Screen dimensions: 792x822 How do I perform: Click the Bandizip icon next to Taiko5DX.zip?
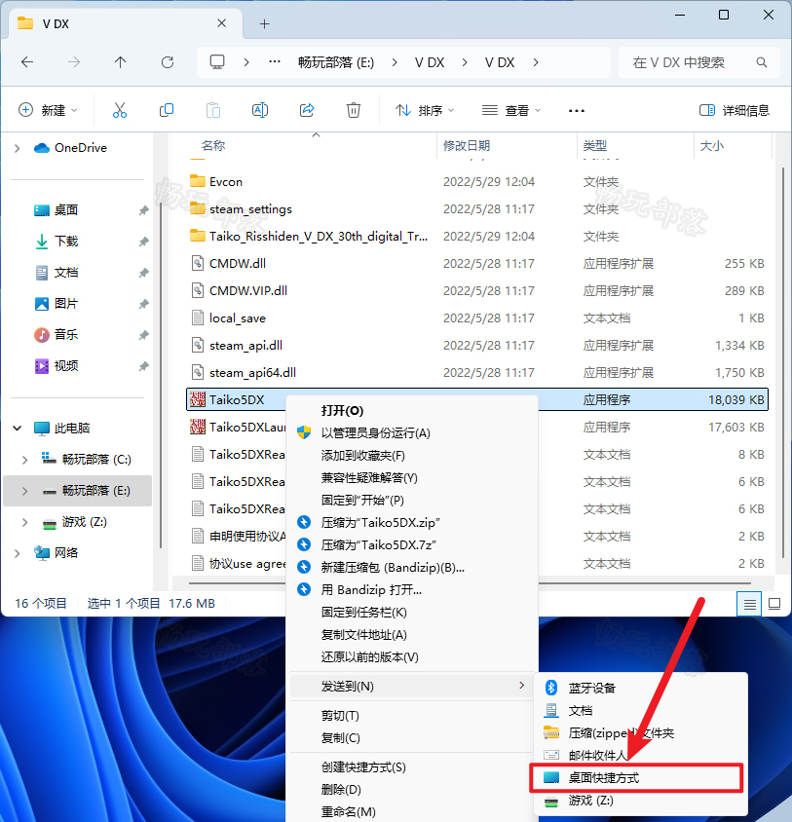[304, 522]
